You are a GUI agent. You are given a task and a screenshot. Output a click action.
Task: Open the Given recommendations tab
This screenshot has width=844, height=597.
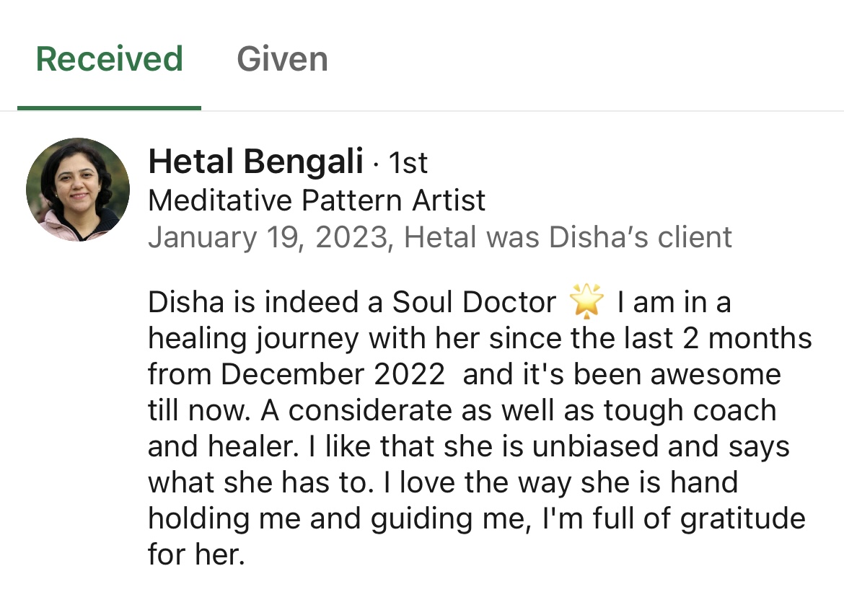click(282, 59)
